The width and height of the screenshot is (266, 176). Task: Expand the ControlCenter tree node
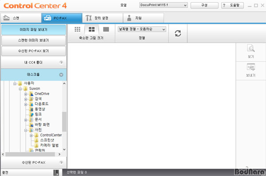pos(31,136)
